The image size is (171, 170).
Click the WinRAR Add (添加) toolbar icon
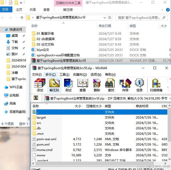[x=40, y=85]
